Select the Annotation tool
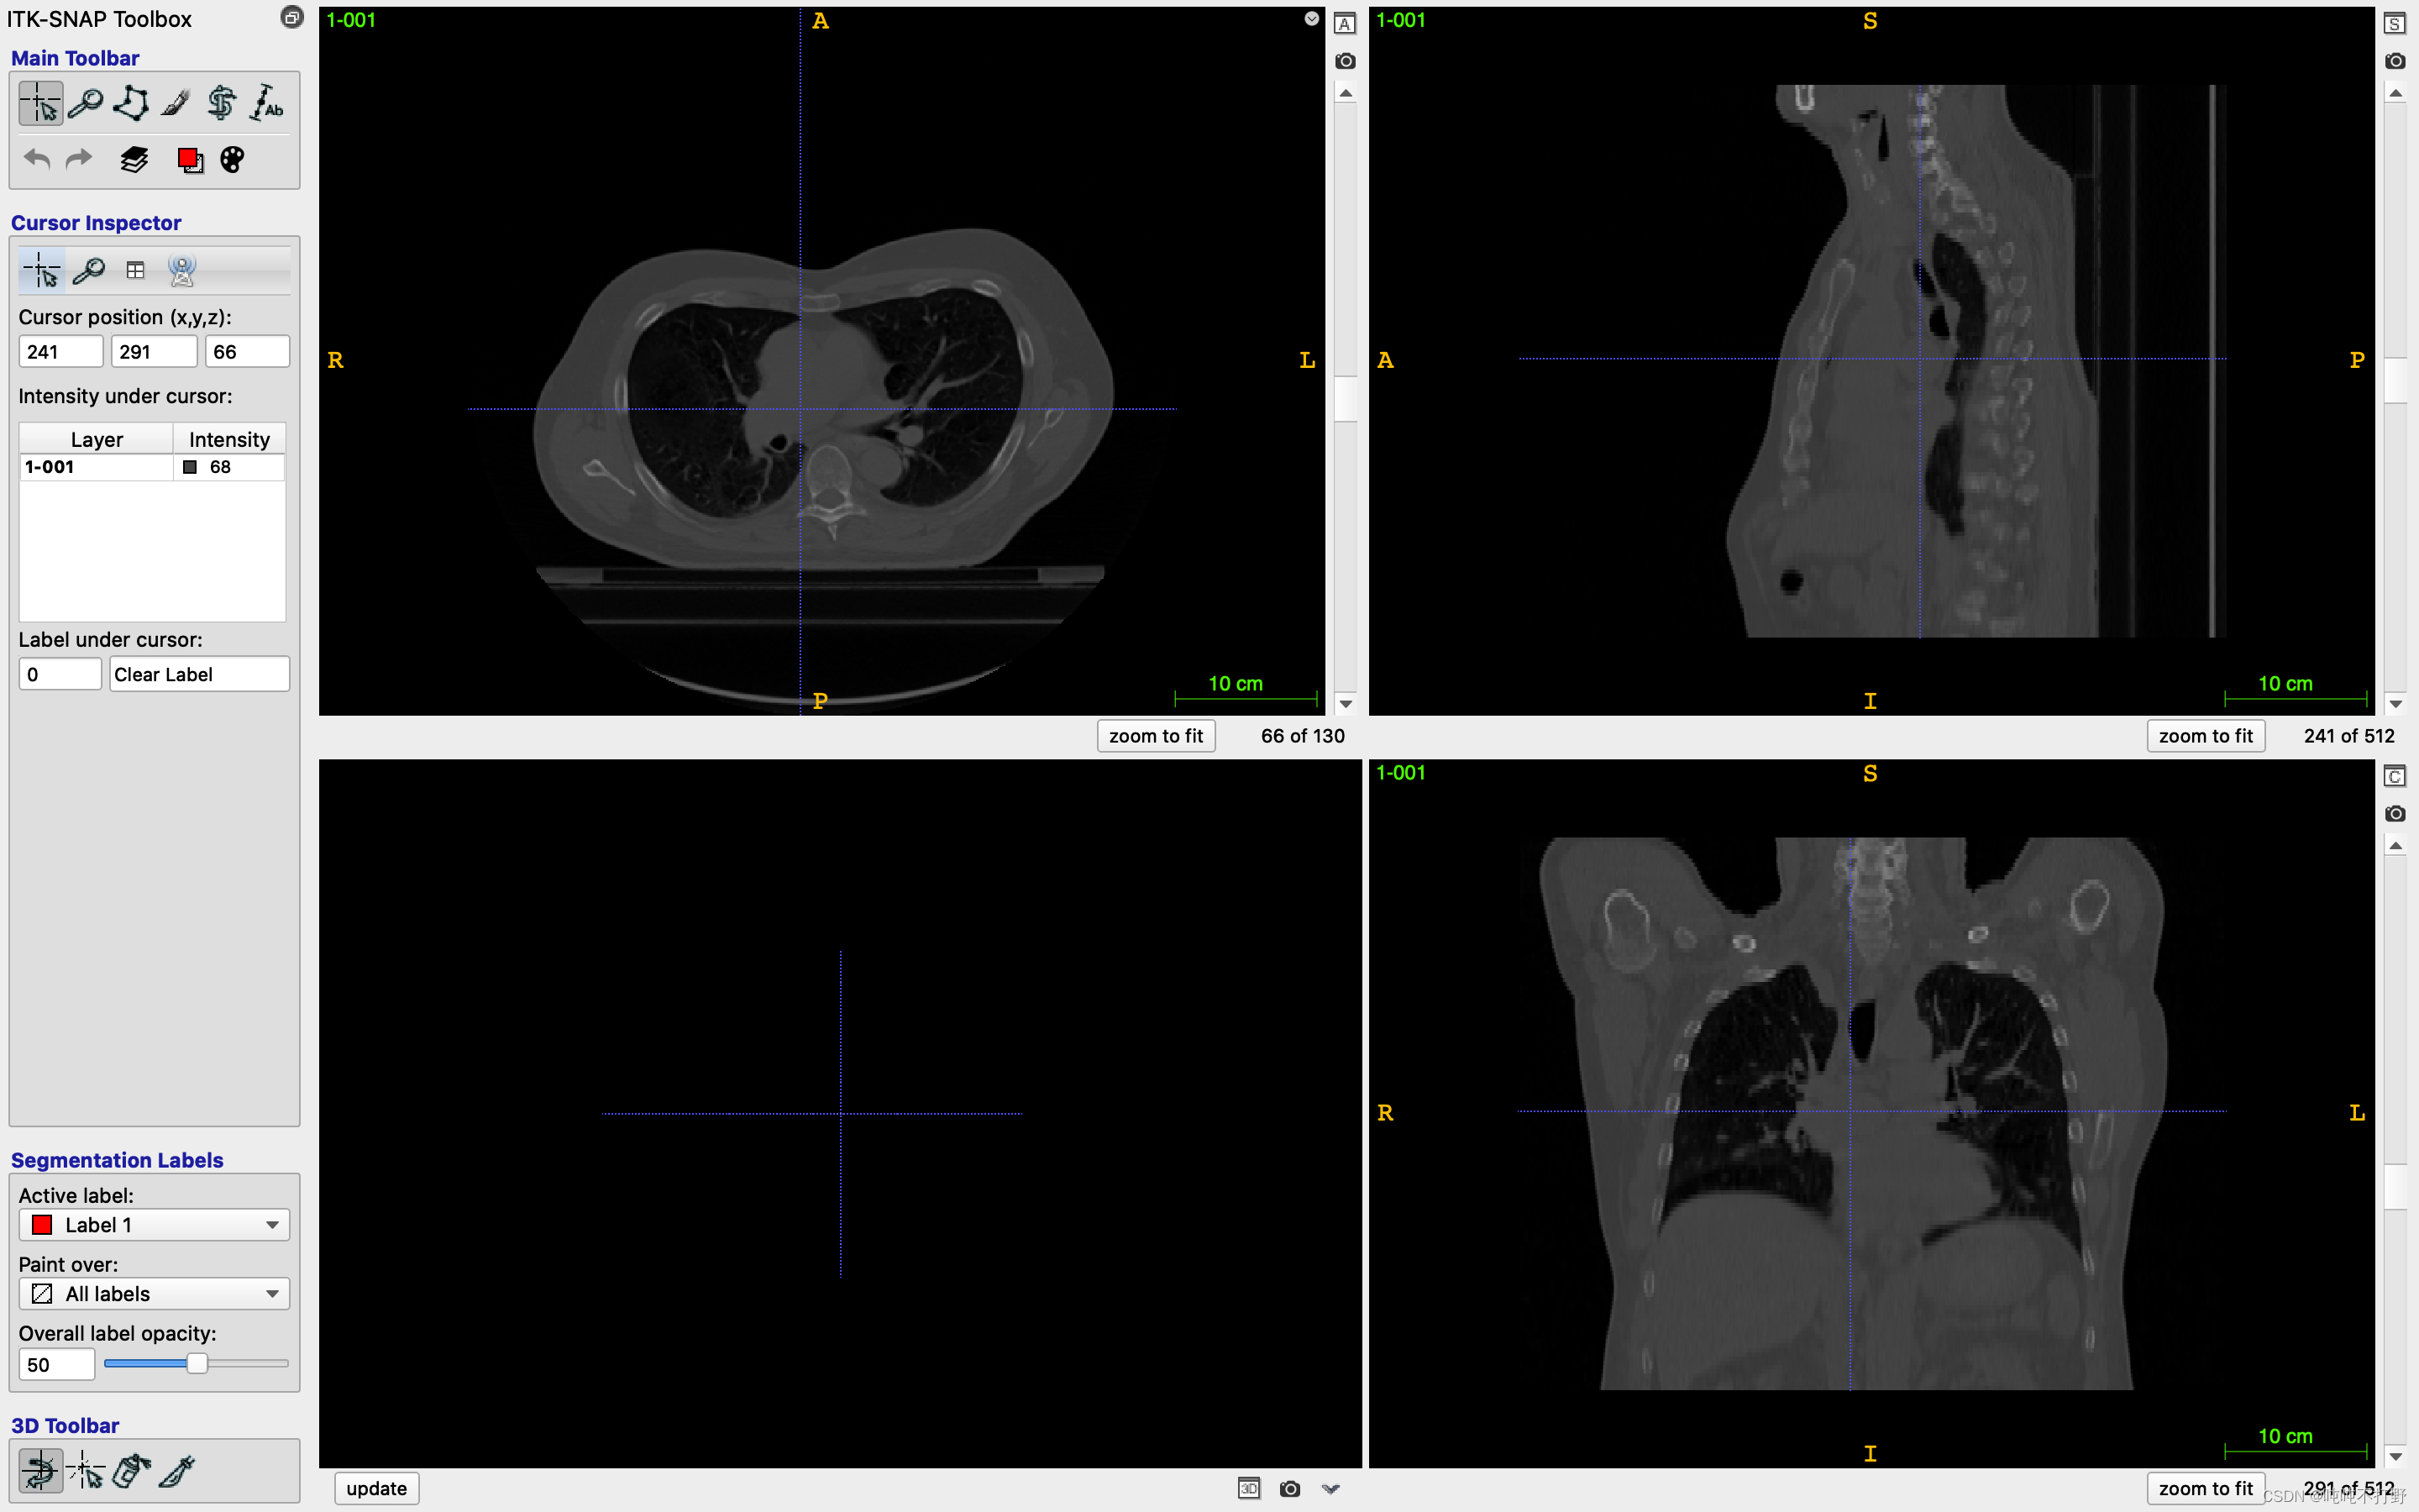The height and width of the screenshot is (1512, 2419). coord(267,103)
